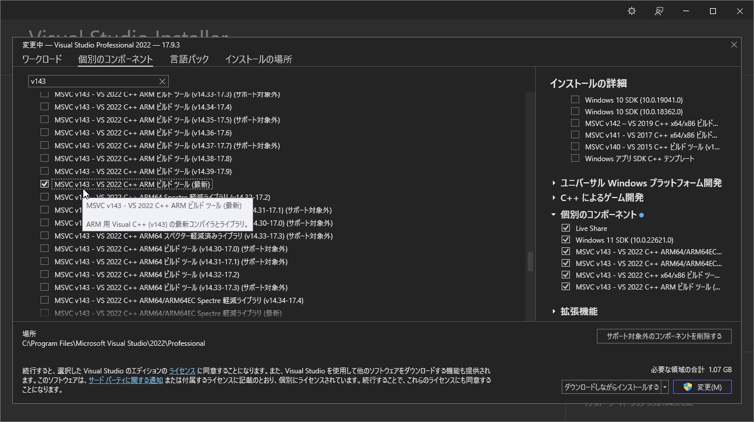The height and width of the screenshot is (422, 754).
Task: Select MSVC v143 ARM64 ビルド ツール (v14.32-17.2)
Action: (x=45, y=274)
